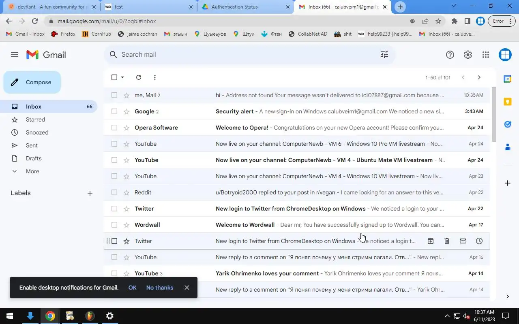This screenshot has width=519, height=324.
Task: Snooze the hovered Twitter email
Action: (479, 241)
